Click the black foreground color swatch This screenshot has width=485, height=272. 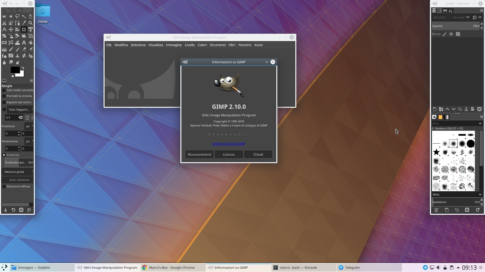click(15, 70)
